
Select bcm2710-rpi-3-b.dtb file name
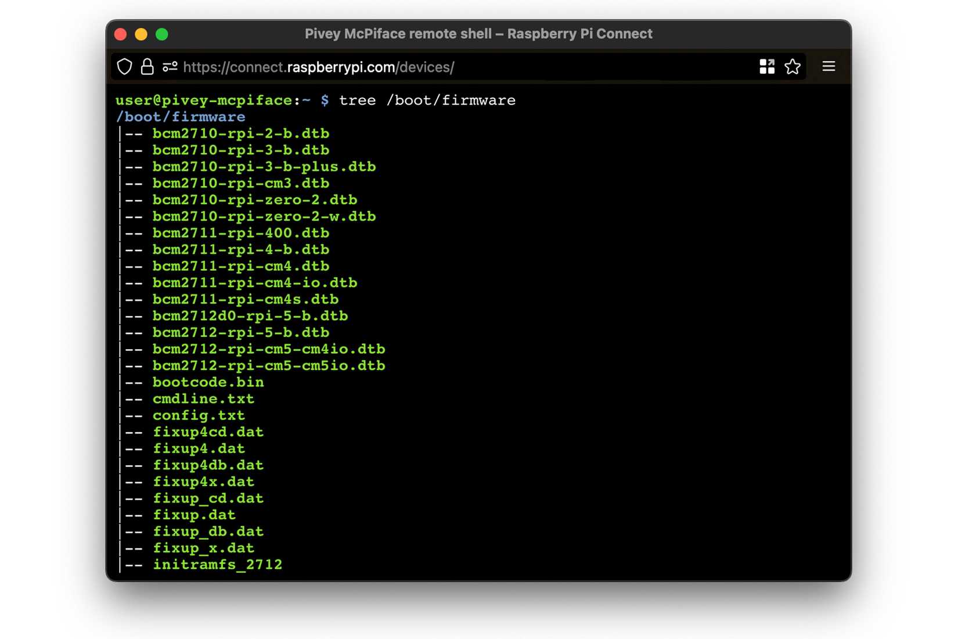coord(241,150)
